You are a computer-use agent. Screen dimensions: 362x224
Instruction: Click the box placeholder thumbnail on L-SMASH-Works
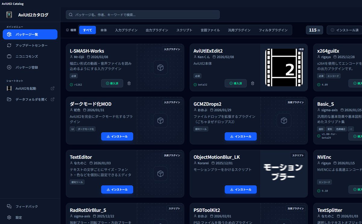(160, 68)
